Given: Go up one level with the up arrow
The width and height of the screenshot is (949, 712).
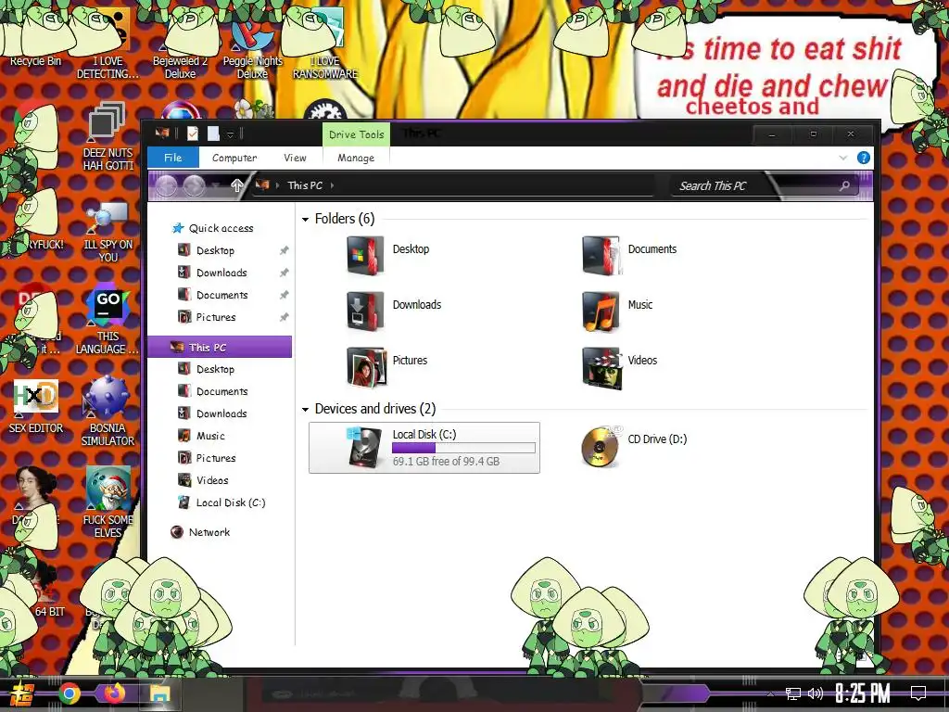Looking at the screenshot, I should tap(236, 185).
